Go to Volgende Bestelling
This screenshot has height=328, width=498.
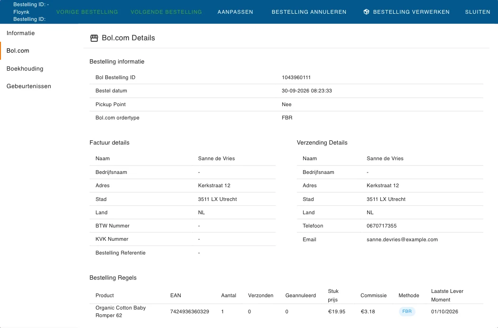point(166,12)
